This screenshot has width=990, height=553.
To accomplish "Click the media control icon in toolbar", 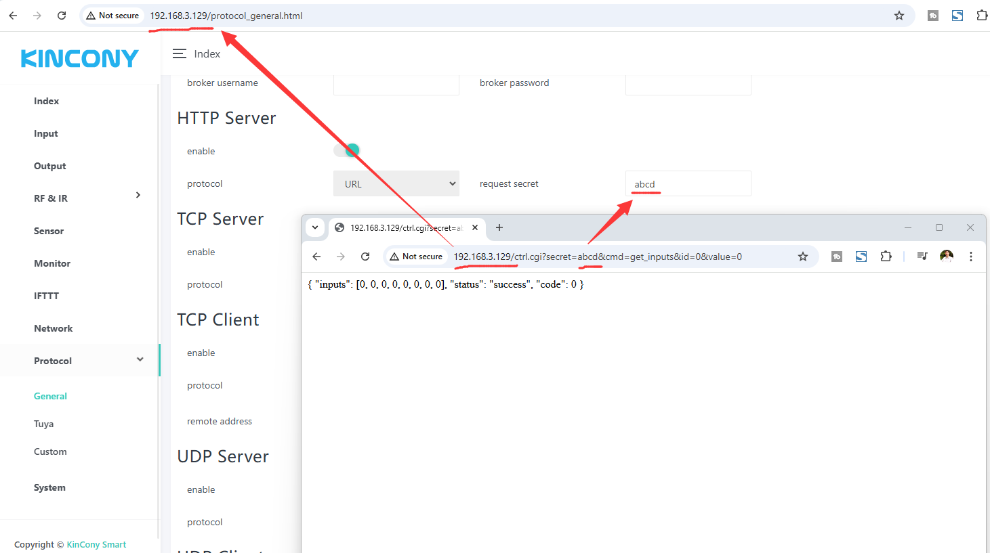I will (x=922, y=256).
